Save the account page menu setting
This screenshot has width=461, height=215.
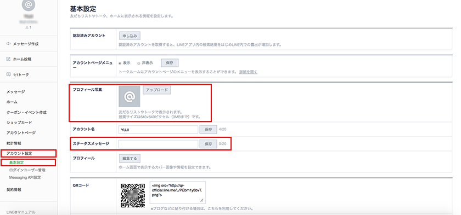point(170,63)
